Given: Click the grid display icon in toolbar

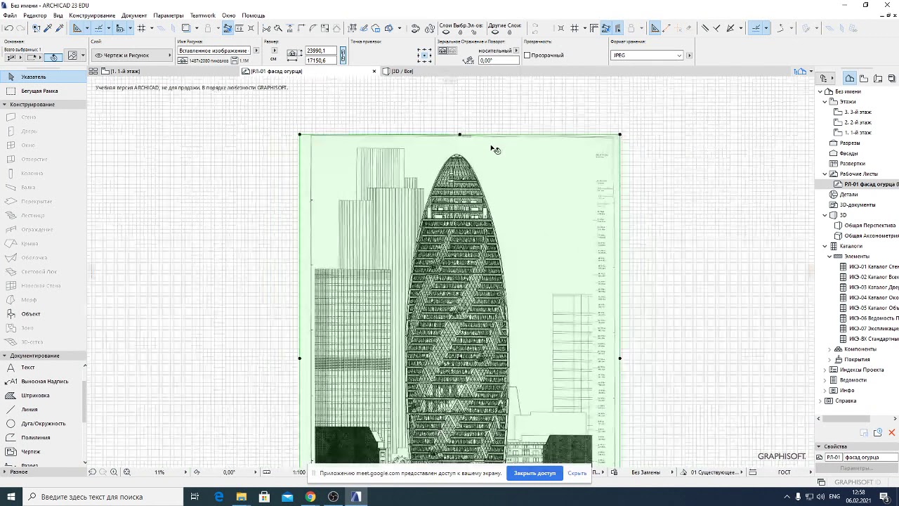Looking at the screenshot, I should pos(141,28).
